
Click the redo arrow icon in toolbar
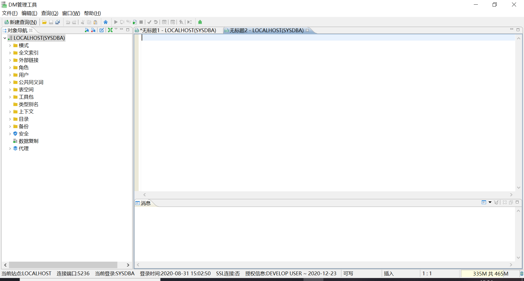(74, 22)
